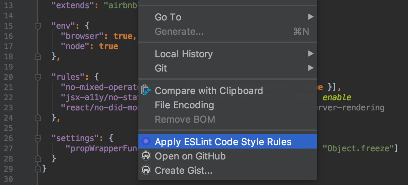408x185 pixels.
Task: Click the GitHub icon beside Create Gist
Action: point(146,170)
